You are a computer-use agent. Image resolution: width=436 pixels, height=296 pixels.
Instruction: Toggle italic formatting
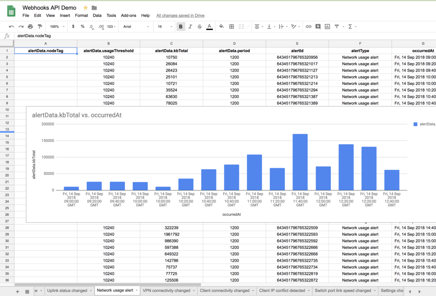[x=190, y=26]
